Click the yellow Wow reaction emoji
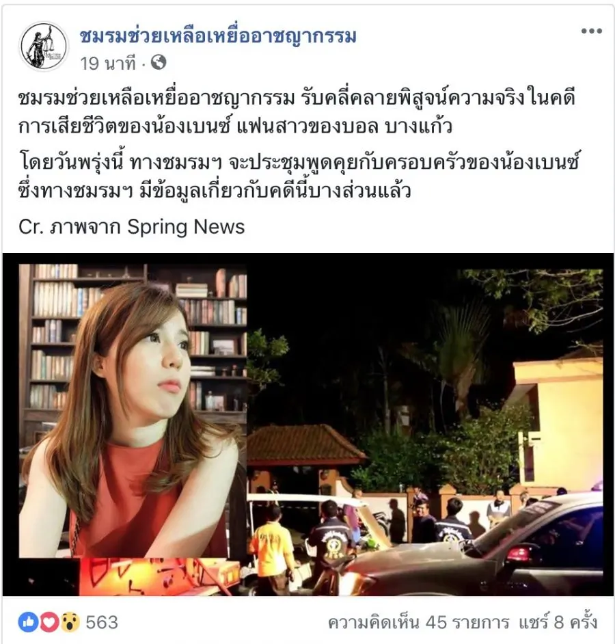This screenshot has width=615, height=644. pyautogui.click(x=70, y=623)
